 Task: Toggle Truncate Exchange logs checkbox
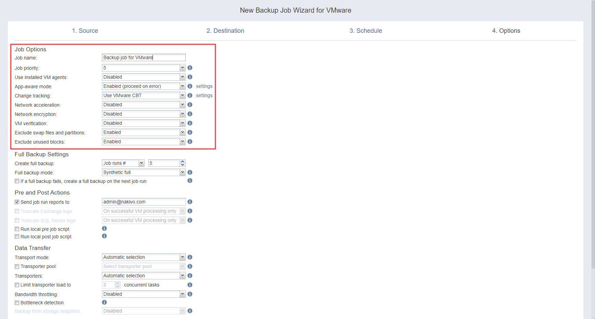pyautogui.click(x=17, y=211)
